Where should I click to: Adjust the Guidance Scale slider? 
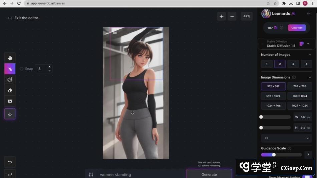274,155
